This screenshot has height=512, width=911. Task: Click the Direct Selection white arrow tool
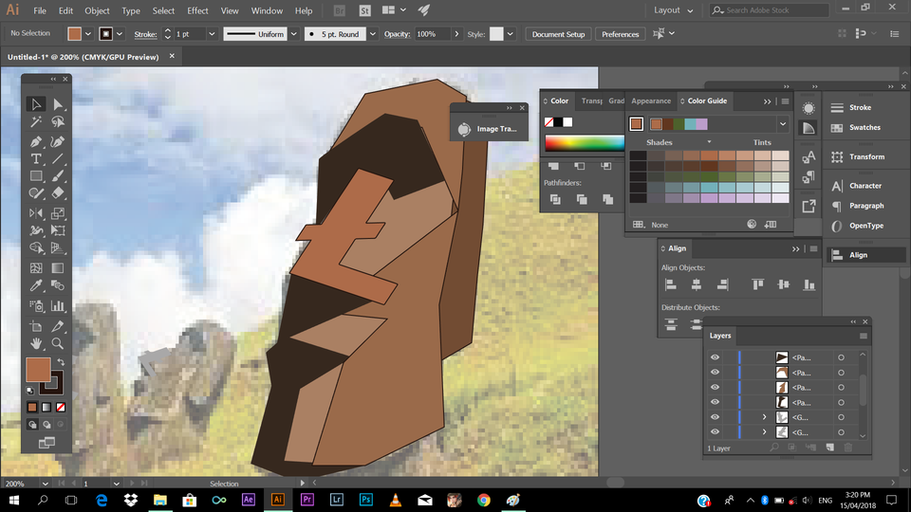(58, 104)
